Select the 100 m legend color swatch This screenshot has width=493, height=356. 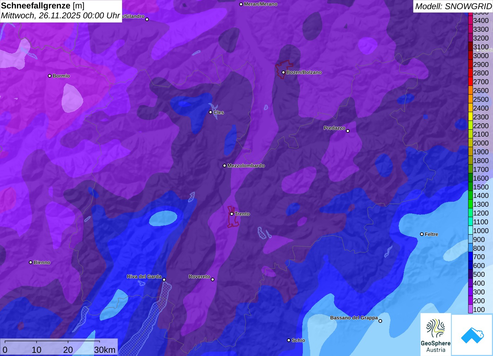470,309
